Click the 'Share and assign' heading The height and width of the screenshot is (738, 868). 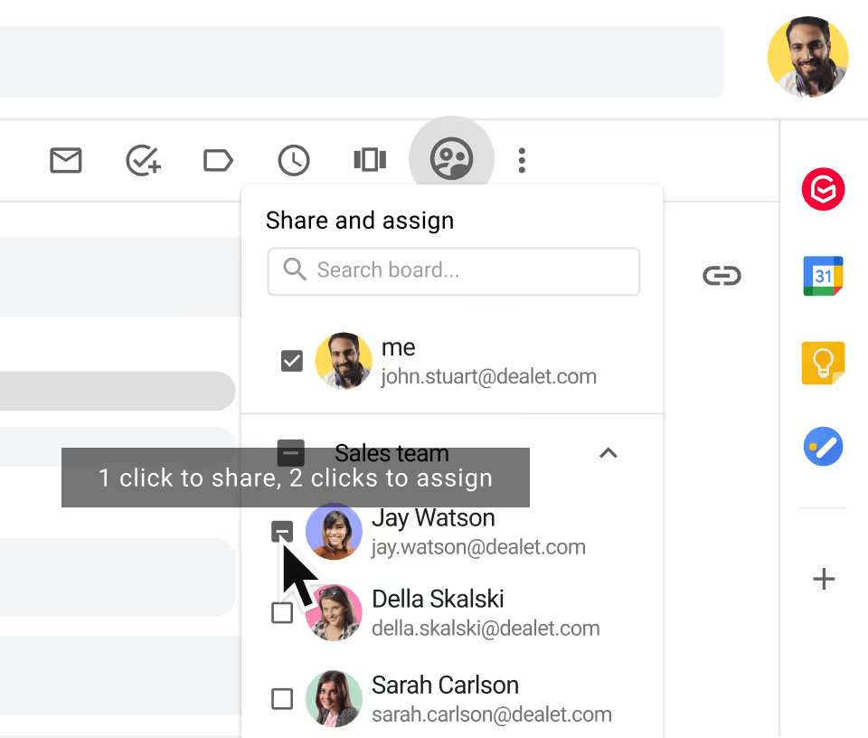point(360,221)
